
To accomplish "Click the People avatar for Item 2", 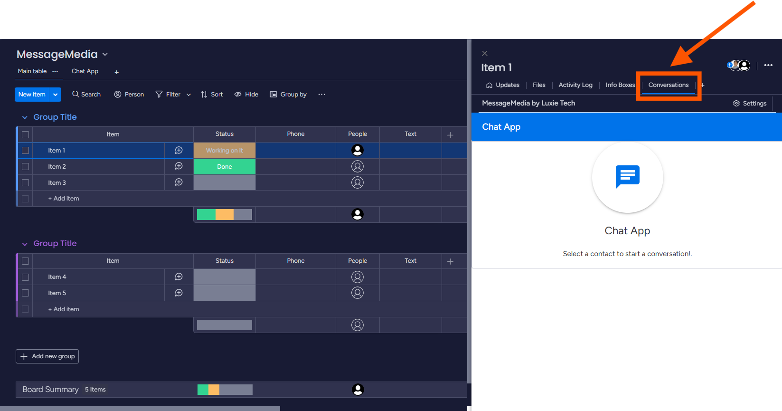I will point(358,166).
